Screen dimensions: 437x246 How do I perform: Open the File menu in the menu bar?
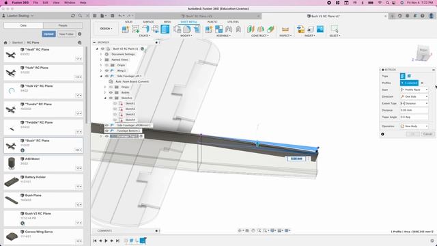[x=36, y=3]
